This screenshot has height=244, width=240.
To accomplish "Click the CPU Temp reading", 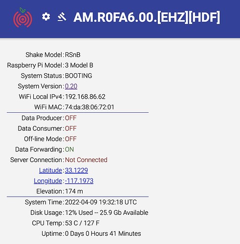I will (82, 223).
